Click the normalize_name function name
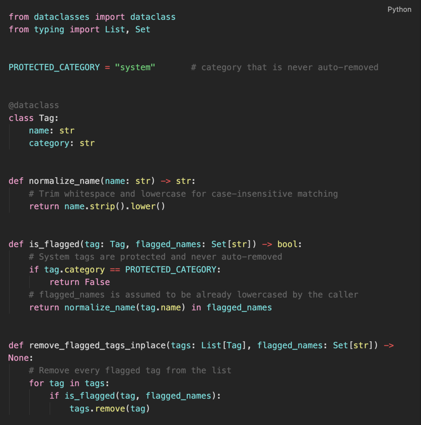421x425 pixels. (x=65, y=181)
